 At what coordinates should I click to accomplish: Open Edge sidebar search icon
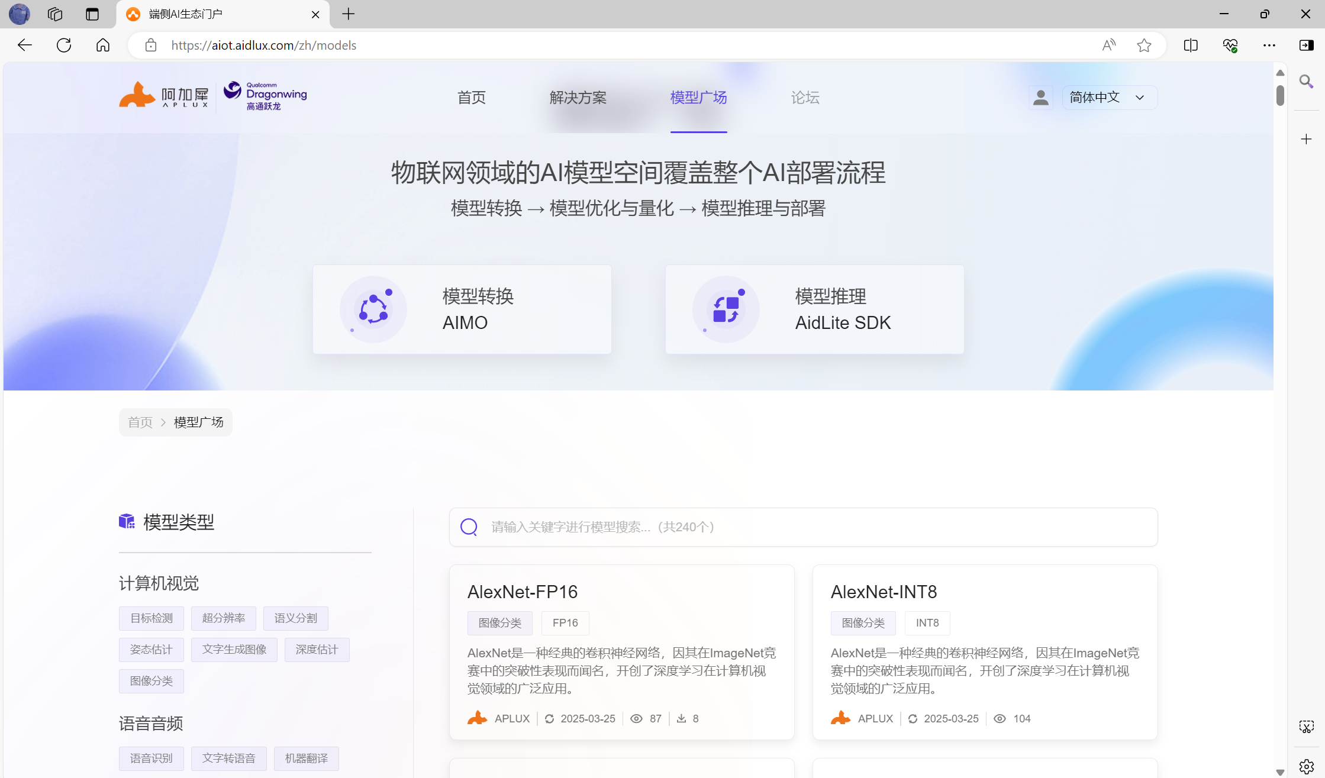click(x=1306, y=82)
